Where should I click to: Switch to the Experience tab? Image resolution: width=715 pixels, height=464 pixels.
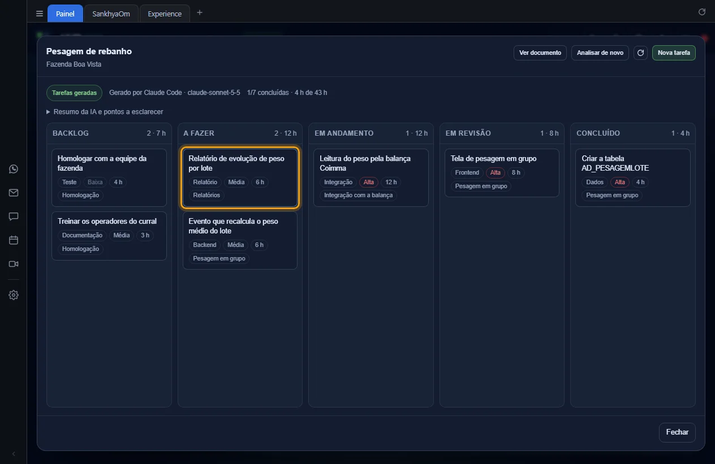(x=165, y=14)
